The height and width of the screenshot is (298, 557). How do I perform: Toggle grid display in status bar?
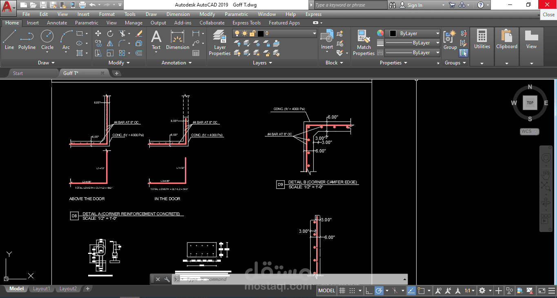(342, 290)
